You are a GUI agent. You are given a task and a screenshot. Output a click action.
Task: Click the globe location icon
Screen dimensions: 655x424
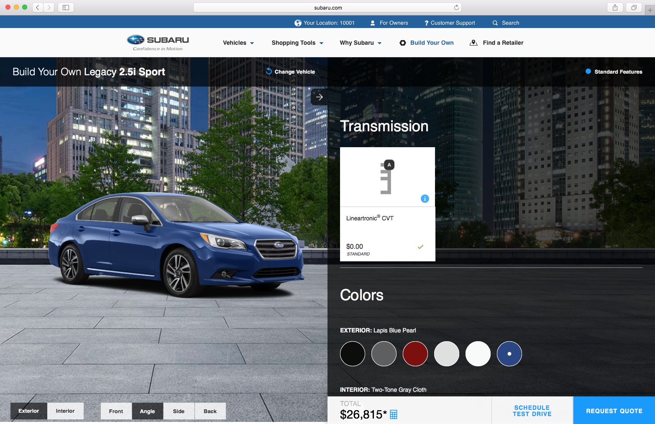click(x=298, y=23)
